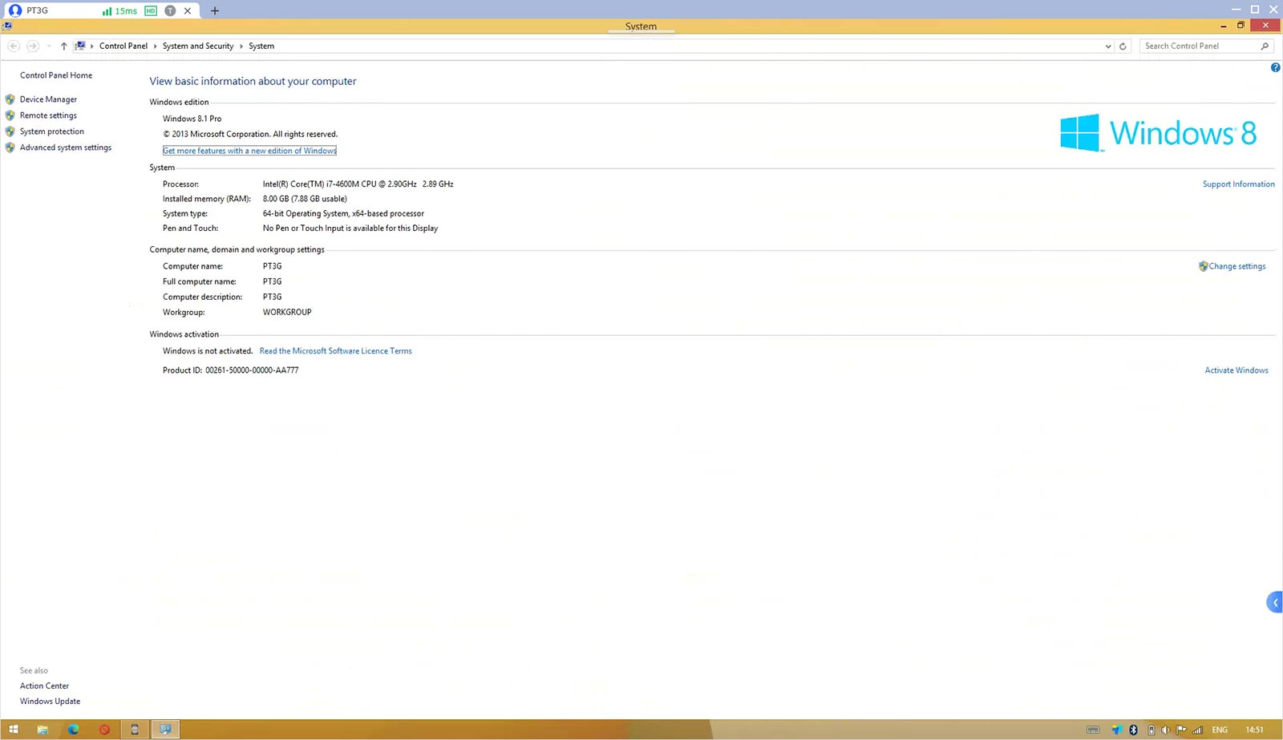
Task: Click Get more features with new edition link
Action: point(249,151)
